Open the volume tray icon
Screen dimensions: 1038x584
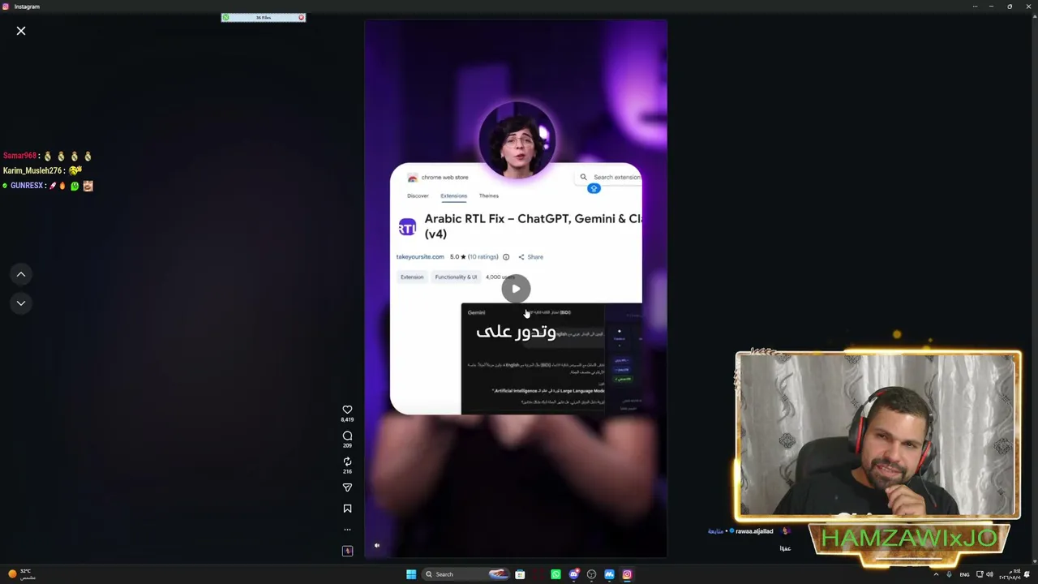coord(989,574)
